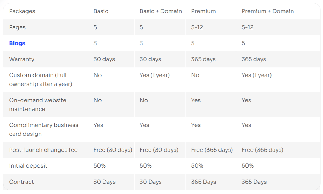Click the Complimentary business card design label
The width and height of the screenshot is (323, 194).
coord(44,129)
